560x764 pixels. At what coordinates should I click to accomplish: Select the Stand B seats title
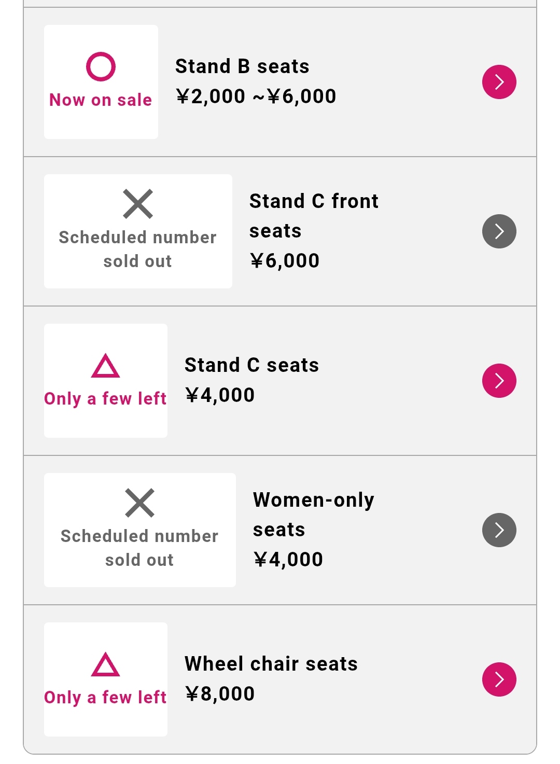[x=242, y=66]
